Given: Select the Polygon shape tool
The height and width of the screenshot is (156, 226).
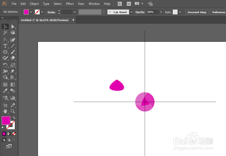Looking at the screenshot, I should click(x=5, y=52).
